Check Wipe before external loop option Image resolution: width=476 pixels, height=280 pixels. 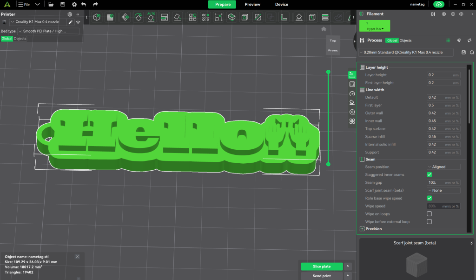coord(429,222)
